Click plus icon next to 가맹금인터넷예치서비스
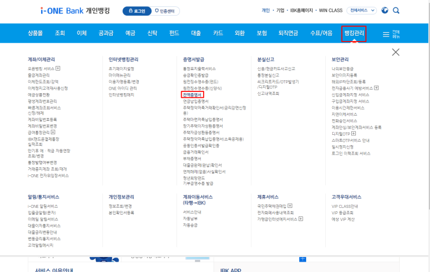 click(x=301, y=219)
